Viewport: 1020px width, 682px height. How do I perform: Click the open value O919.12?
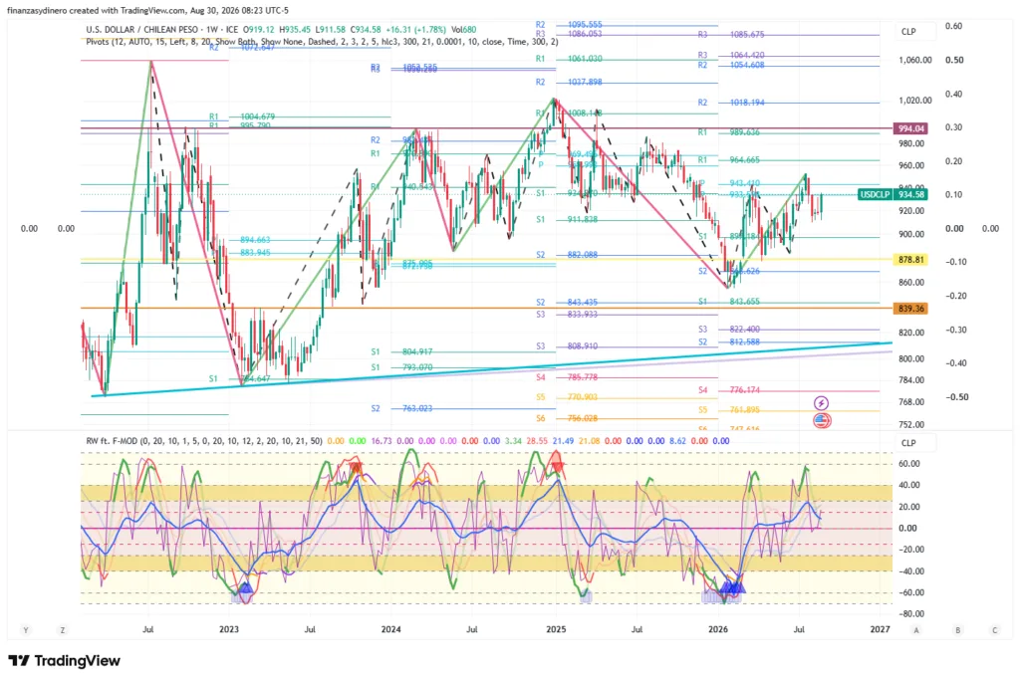pyautogui.click(x=259, y=29)
